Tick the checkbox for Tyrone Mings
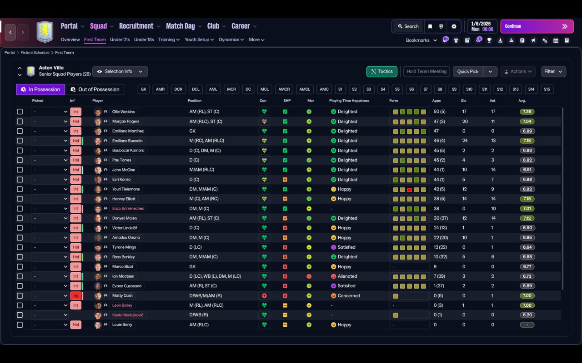 (x=20, y=247)
